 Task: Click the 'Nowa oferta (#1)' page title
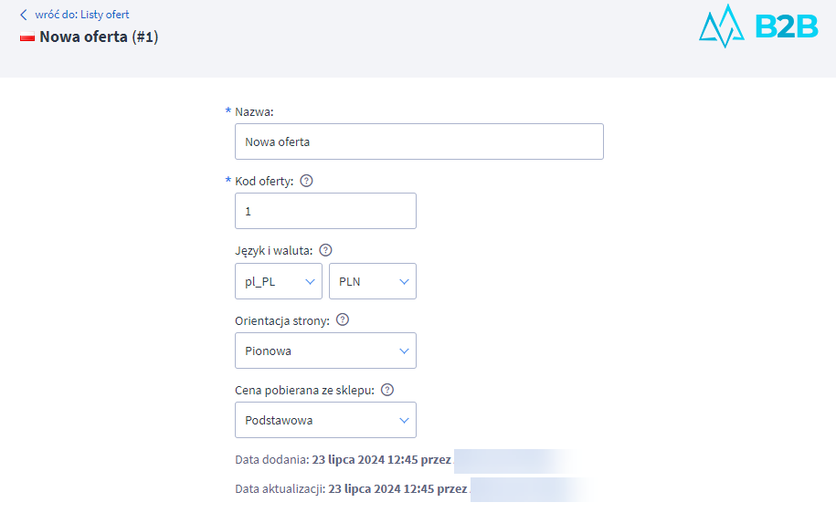[x=99, y=38]
